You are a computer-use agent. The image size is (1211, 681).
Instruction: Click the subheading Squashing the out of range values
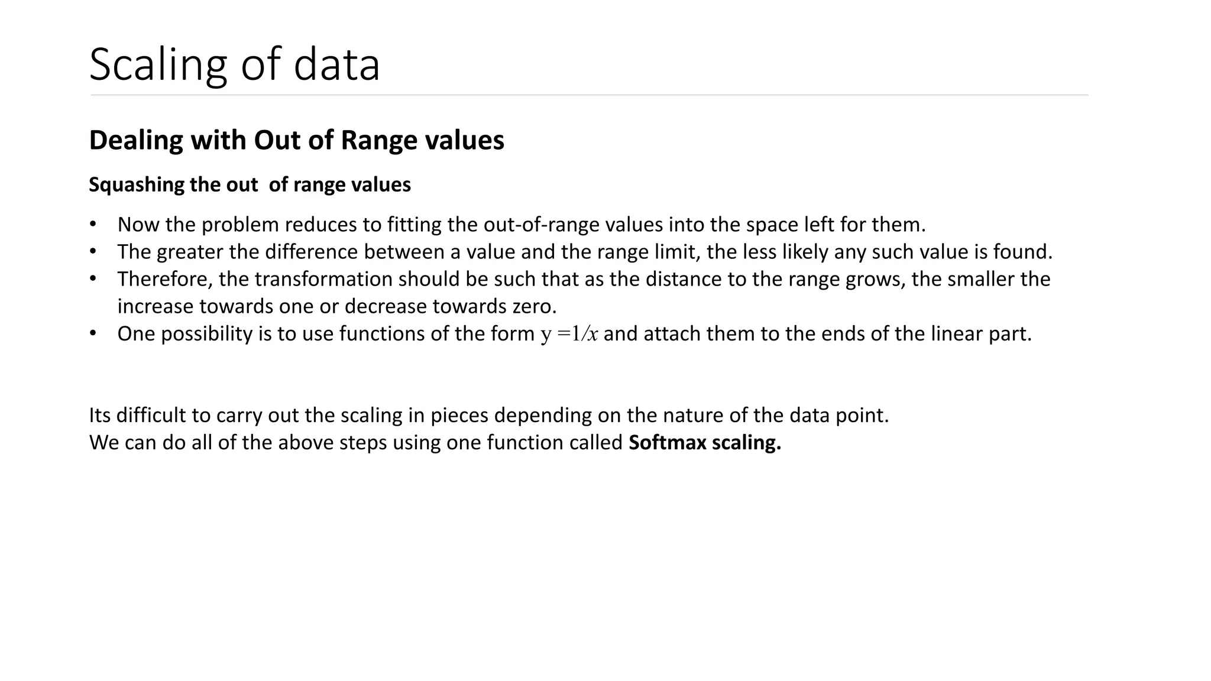pos(250,184)
